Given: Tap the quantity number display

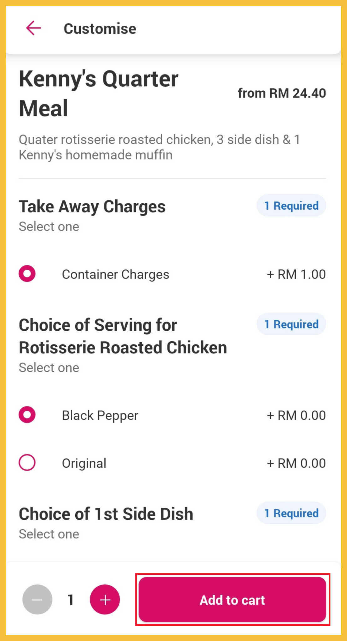Looking at the screenshot, I should [71, 600].
